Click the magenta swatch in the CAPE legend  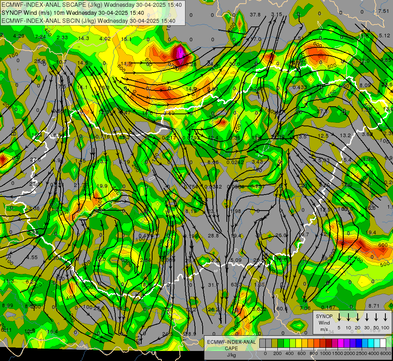pyautogui.click(x=341, y=343)
